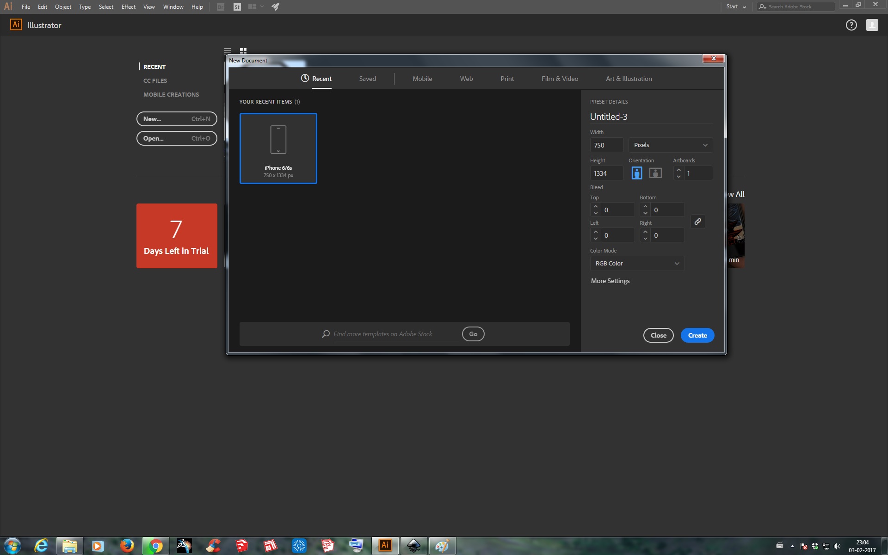Select landscape orientation
Screen dimensions: 888x555
pos(655,173)
